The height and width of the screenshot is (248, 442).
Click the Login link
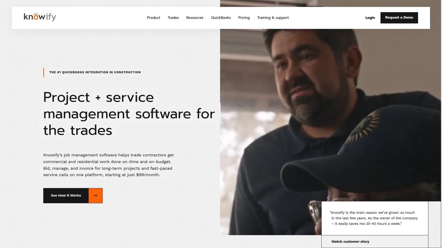370,18
